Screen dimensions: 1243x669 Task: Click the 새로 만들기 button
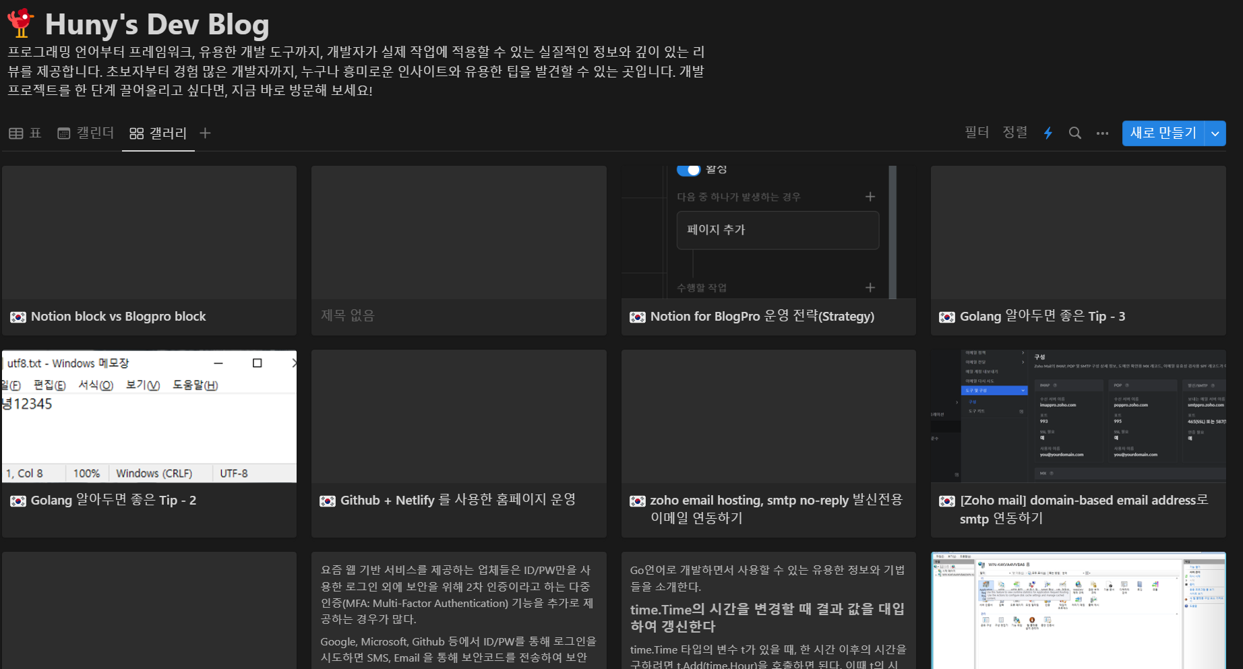pos(1163,133)
